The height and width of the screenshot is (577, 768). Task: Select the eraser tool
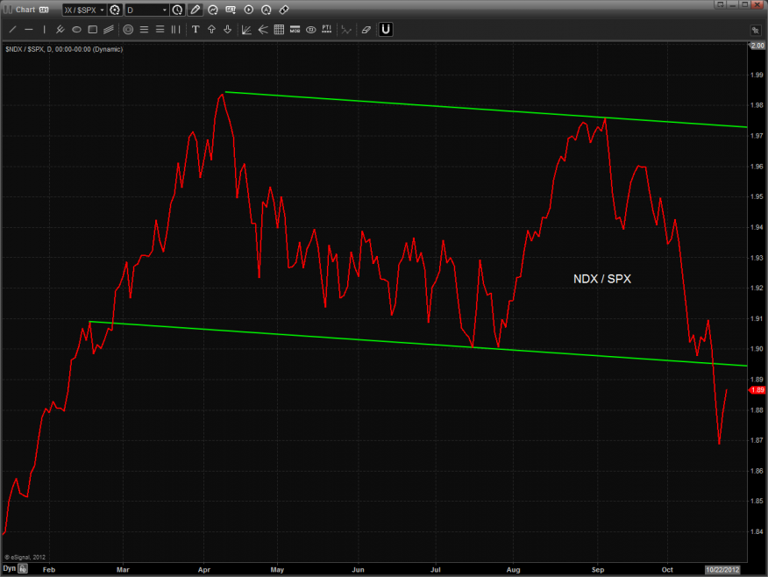click(x=366, y=30)
